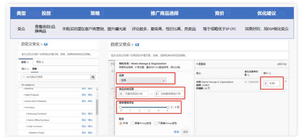Click 细化 link for Children's Poufs
Image resolution: width=301 pixels, height=139 pixels.
[x=90, y=133]
